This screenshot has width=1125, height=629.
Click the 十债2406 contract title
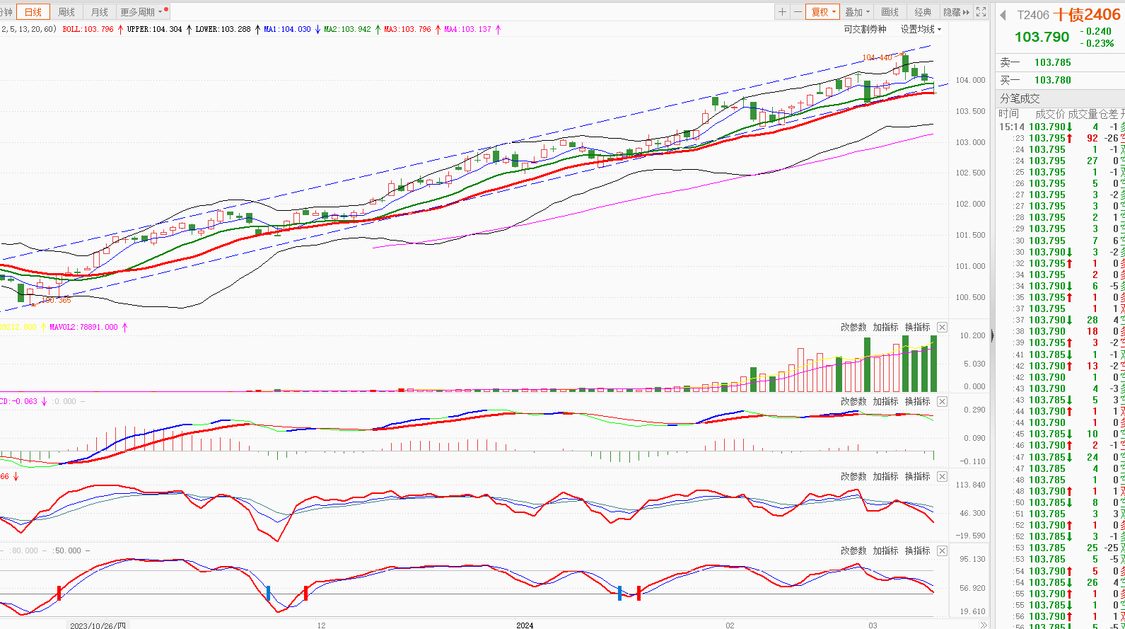pos(1088,15)
